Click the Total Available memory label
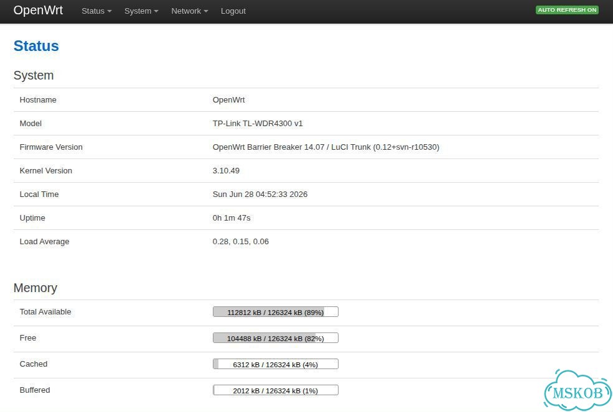The width and height of the screenshot is (613, 412). [x=45, y=312]
